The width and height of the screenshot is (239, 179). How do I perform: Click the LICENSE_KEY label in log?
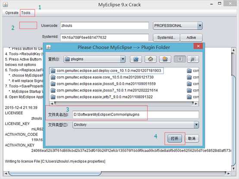17,124
